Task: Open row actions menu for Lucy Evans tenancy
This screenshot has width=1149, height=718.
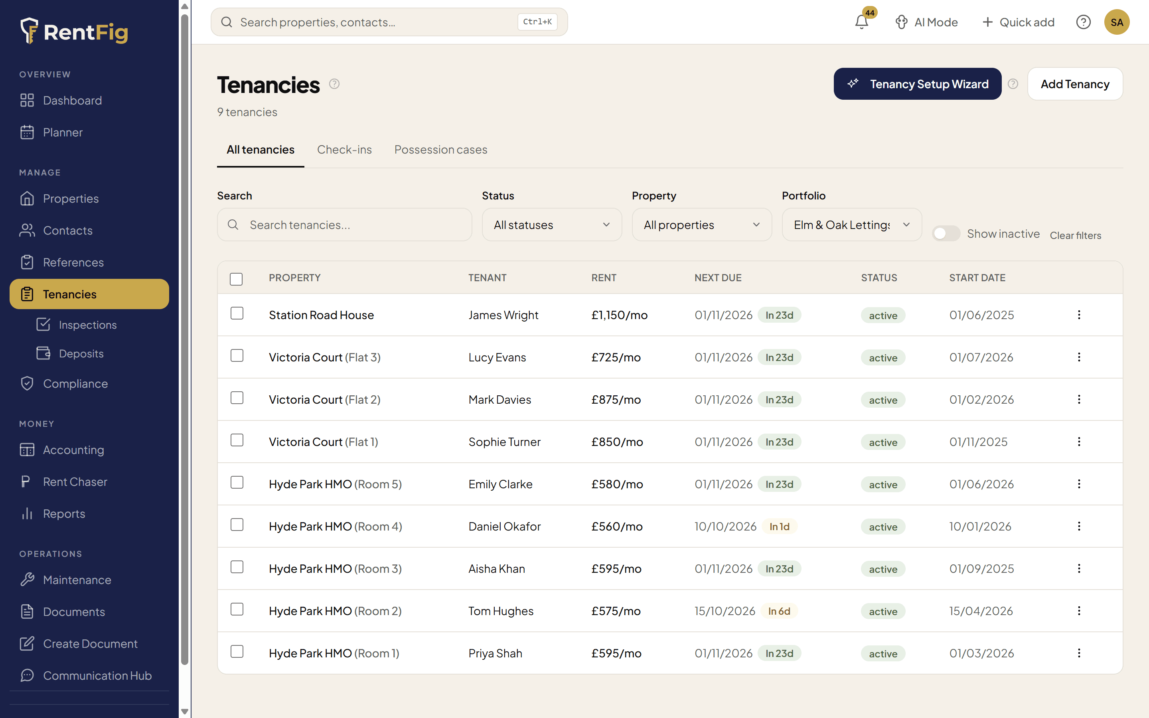Action: (1079, 357)
